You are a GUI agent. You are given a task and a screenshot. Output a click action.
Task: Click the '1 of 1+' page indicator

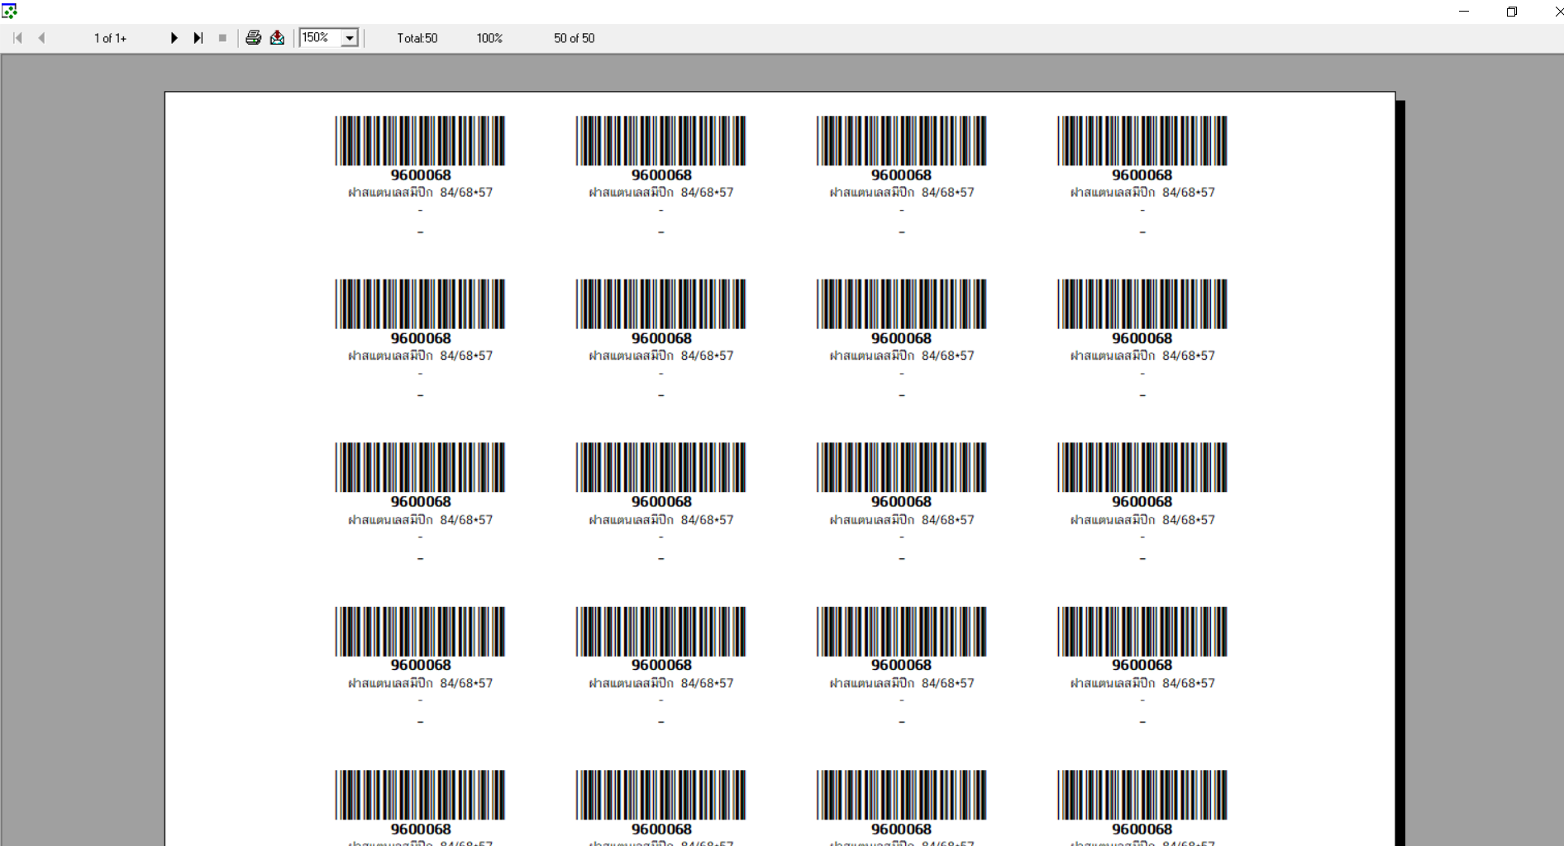tap(110, 38)
